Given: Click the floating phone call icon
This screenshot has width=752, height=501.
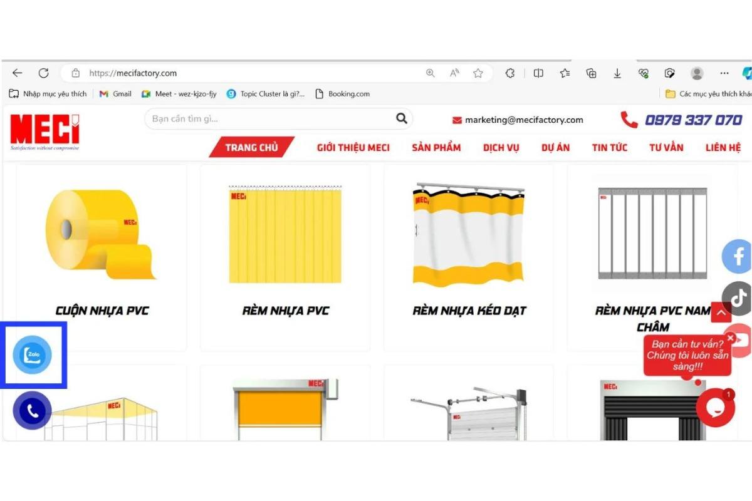Looking at the screenshot, I should click(x=32, y=411).
